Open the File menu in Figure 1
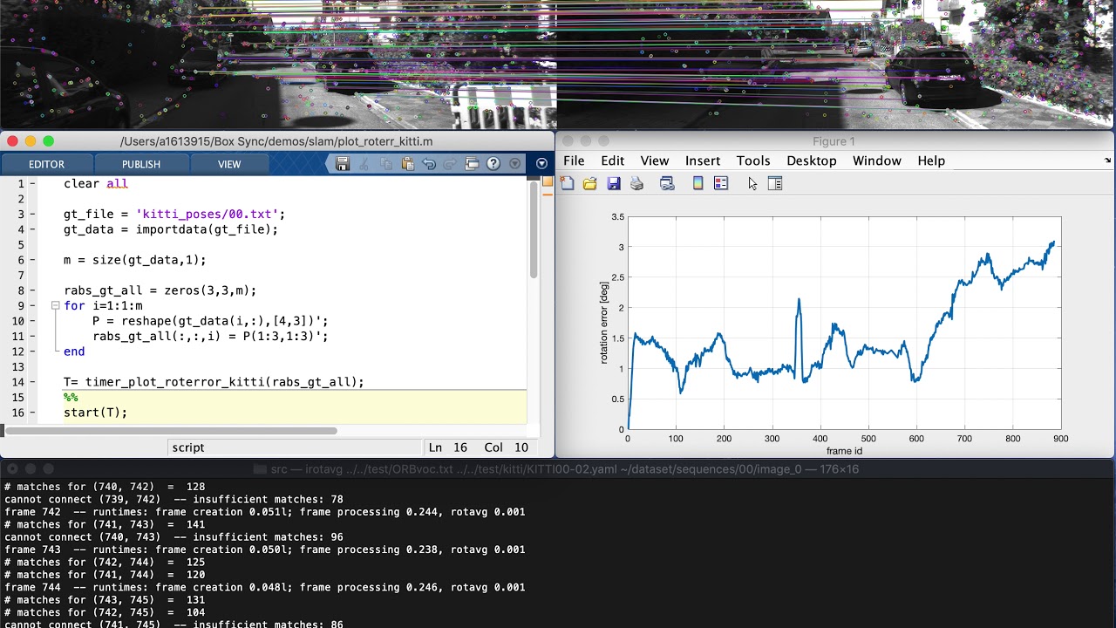The width and height of the screenshot is (1116, 628). [574, 160]
